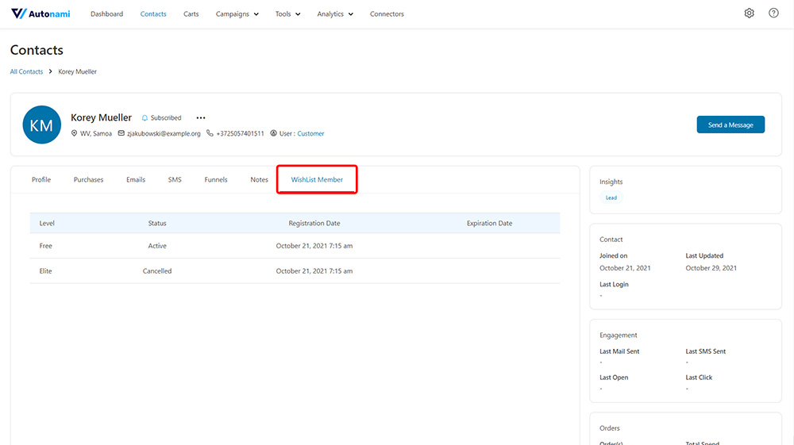Switch to the SMS tab

click(x=175, y=179)
